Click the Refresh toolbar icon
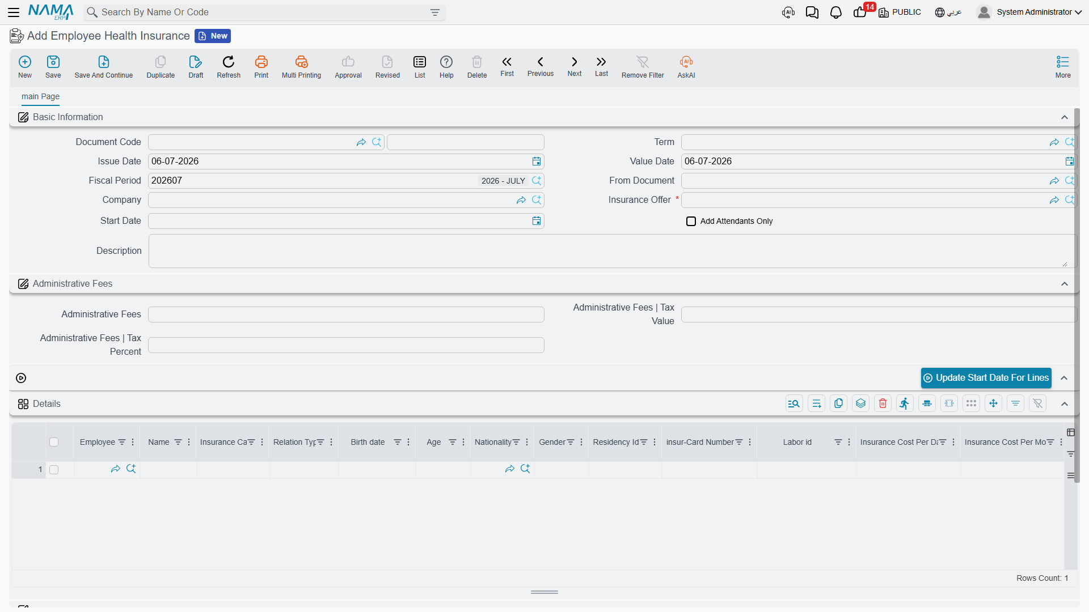 (x=229, y=62)
